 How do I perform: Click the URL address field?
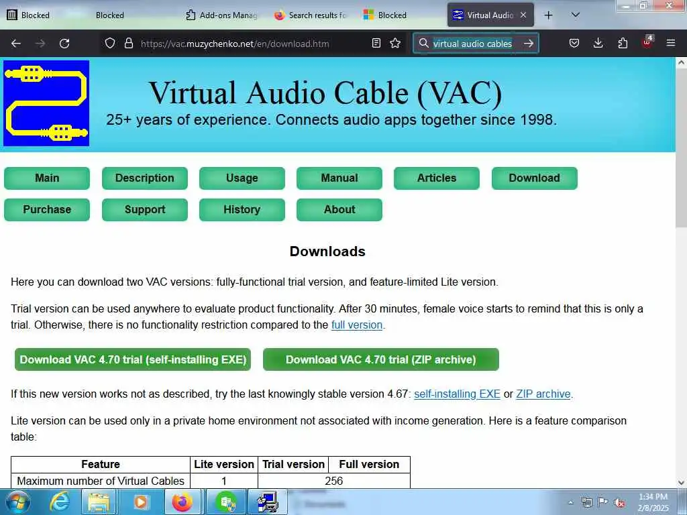[234, 44]
